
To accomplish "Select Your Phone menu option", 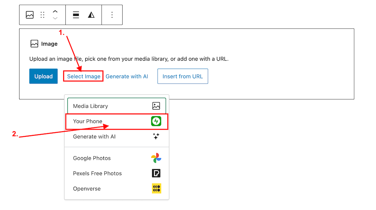I will tap(88, 121).
